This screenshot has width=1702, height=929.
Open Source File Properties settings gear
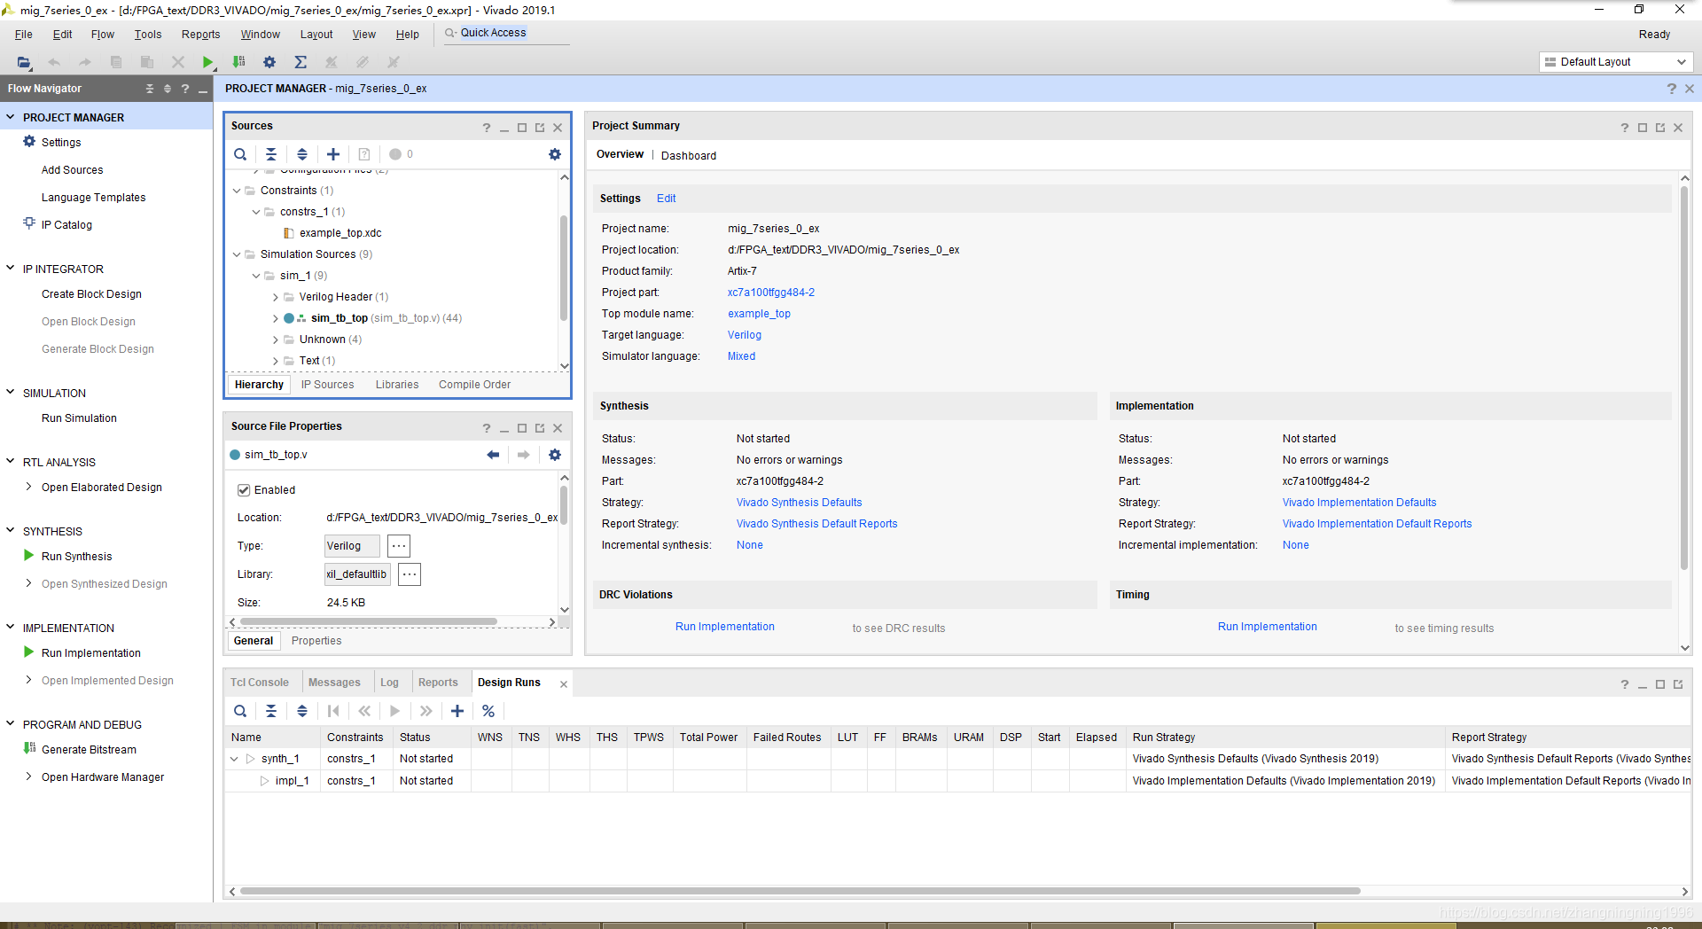[x=555, y=455]
